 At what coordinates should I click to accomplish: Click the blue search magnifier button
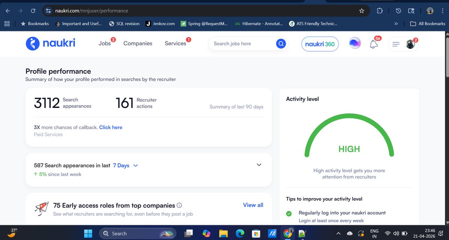click(x=281, y=43)
